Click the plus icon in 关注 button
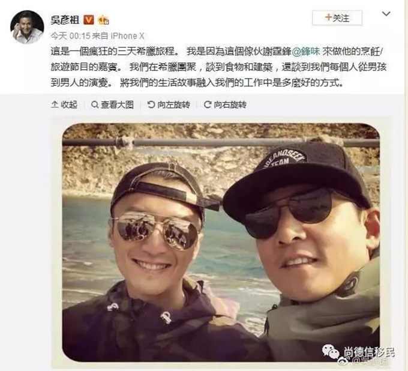The height and width of the screenshot is (371, 408). click(x=328, y=17)
